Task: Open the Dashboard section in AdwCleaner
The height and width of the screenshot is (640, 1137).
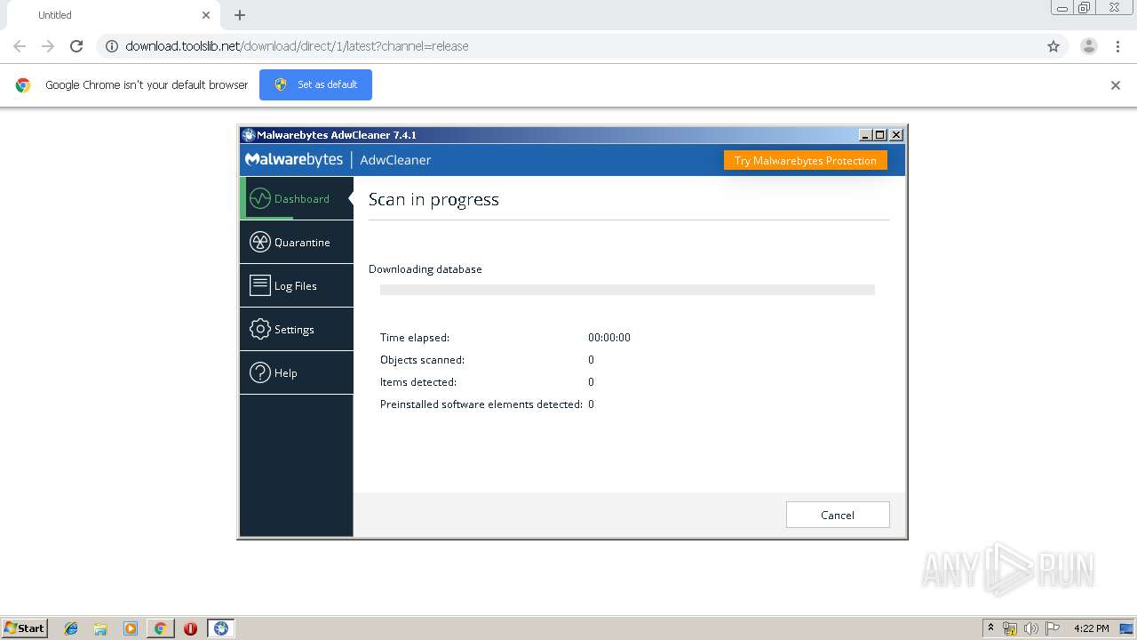Action: [x=297, y=198]
